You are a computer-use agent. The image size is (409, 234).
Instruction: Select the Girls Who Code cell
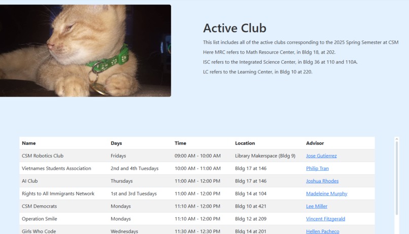(x=39, y=231)
